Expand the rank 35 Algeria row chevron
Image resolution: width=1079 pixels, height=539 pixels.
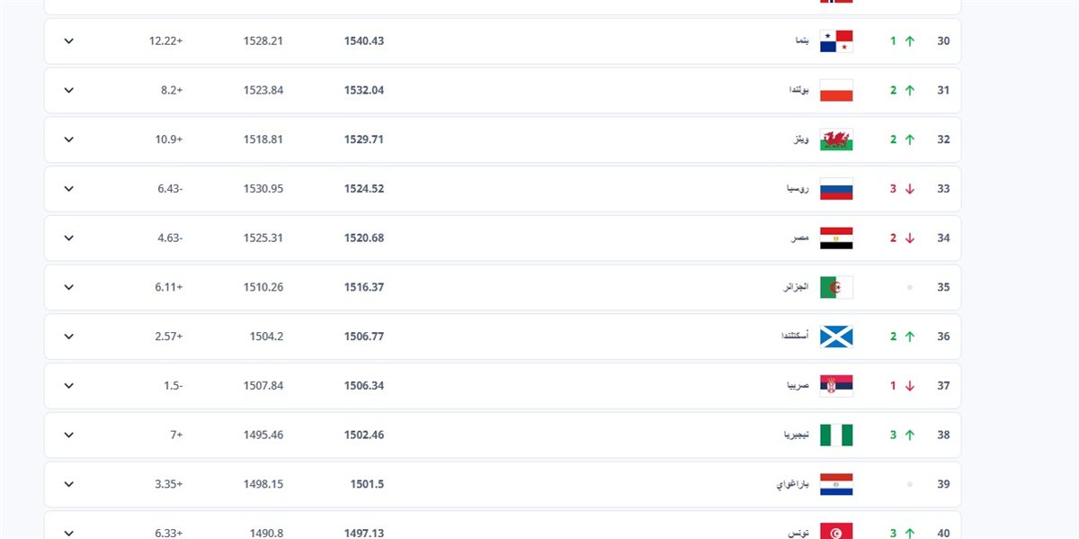pos(69,287)
